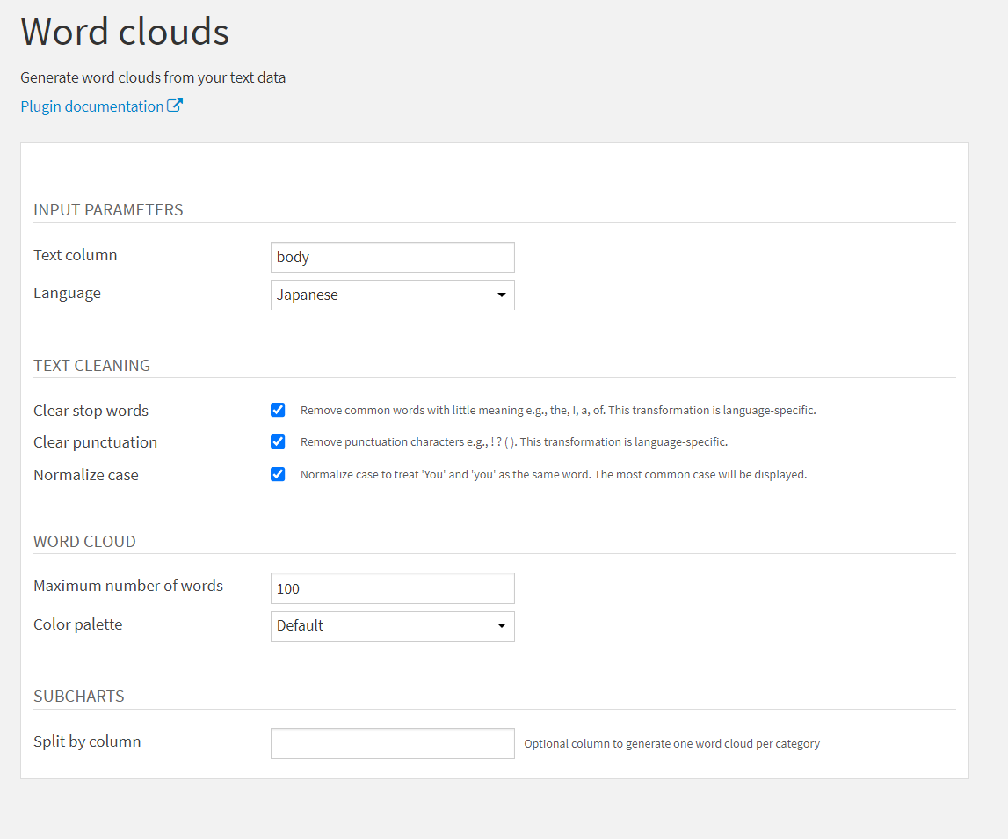Click the empty Split by column input
This screenshot has width=1008, height=839.
tap(392, 743)
